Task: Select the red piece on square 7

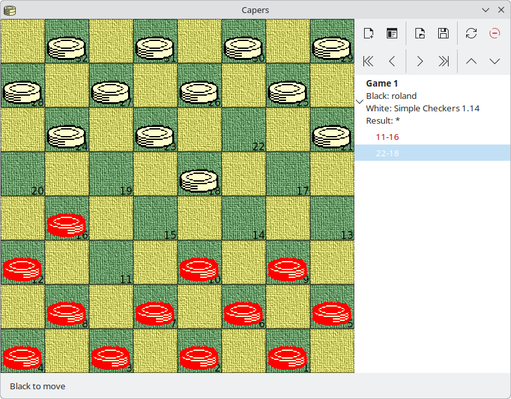Action: (155, 314)
